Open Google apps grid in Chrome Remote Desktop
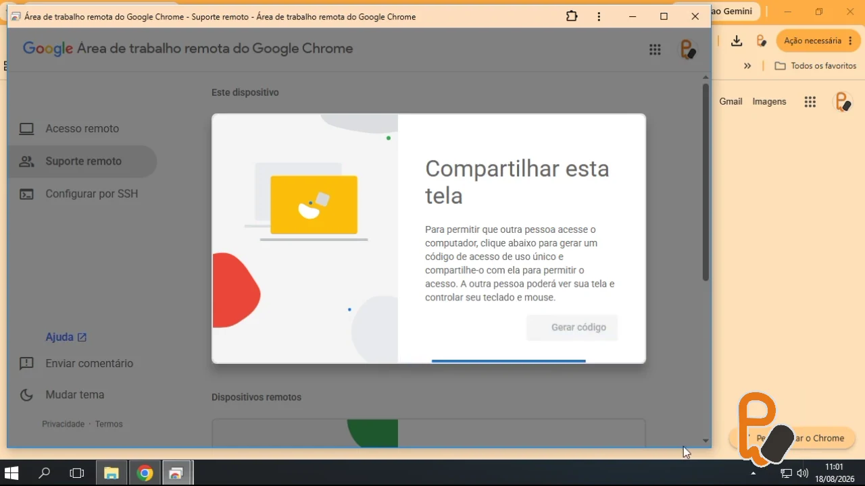 tap(655, 49)
